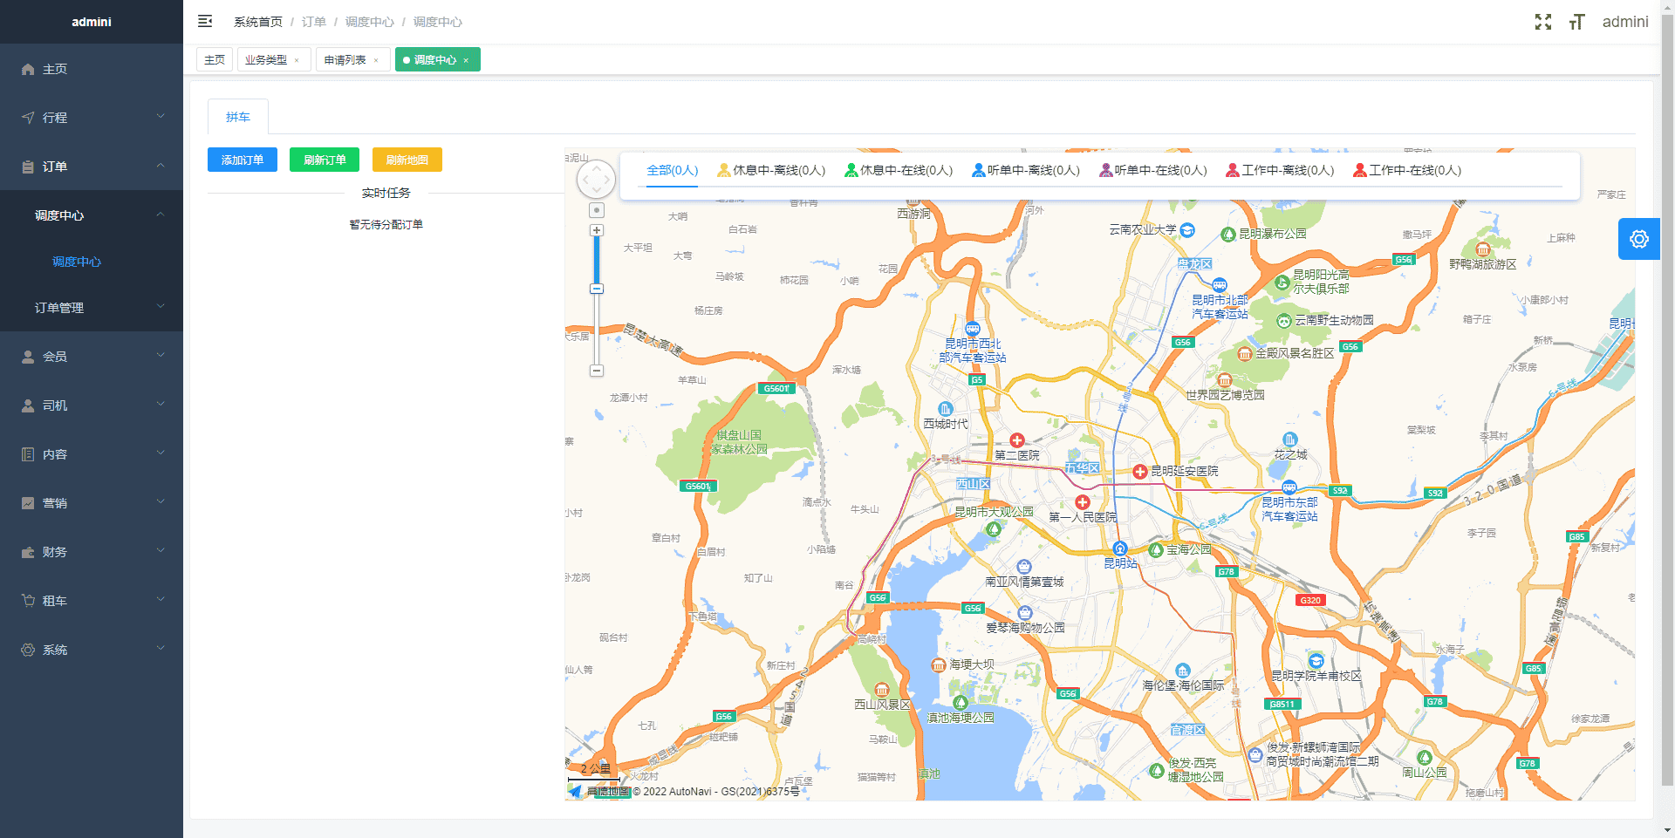Image resolution: width=1675 pixels, height=838 pixels.
Task: Expand the 会员 menu chevron
Action: click(x=161, y=355)
